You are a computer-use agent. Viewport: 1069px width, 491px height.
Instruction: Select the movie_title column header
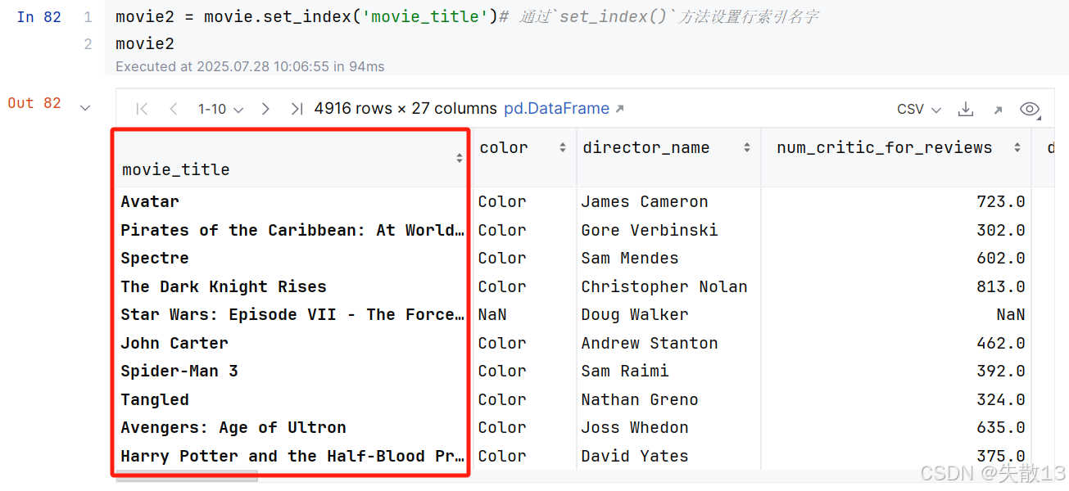coord(176,169)
